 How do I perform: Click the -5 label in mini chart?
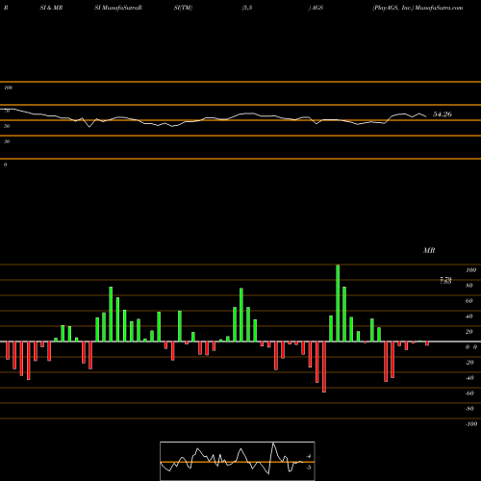308,468
